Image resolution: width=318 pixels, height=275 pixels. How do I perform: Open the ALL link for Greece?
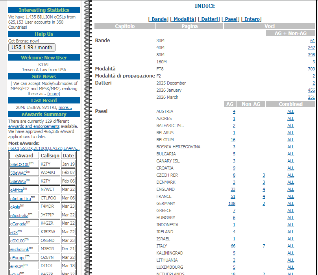290,210
